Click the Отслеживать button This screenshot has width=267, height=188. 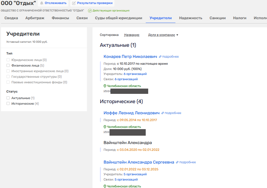point(53,3)
